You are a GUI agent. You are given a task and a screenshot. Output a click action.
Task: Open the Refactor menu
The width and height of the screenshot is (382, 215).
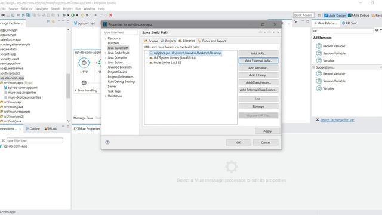point(26,8)
